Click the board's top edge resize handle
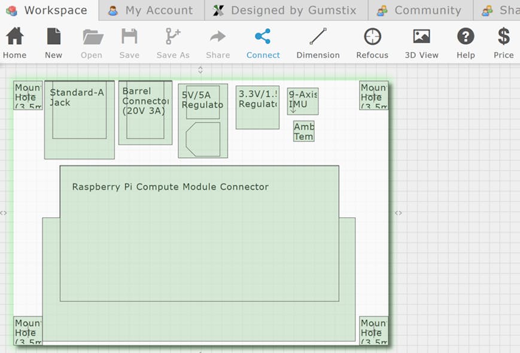Viewport: 520px width, 353px height. 200,70
